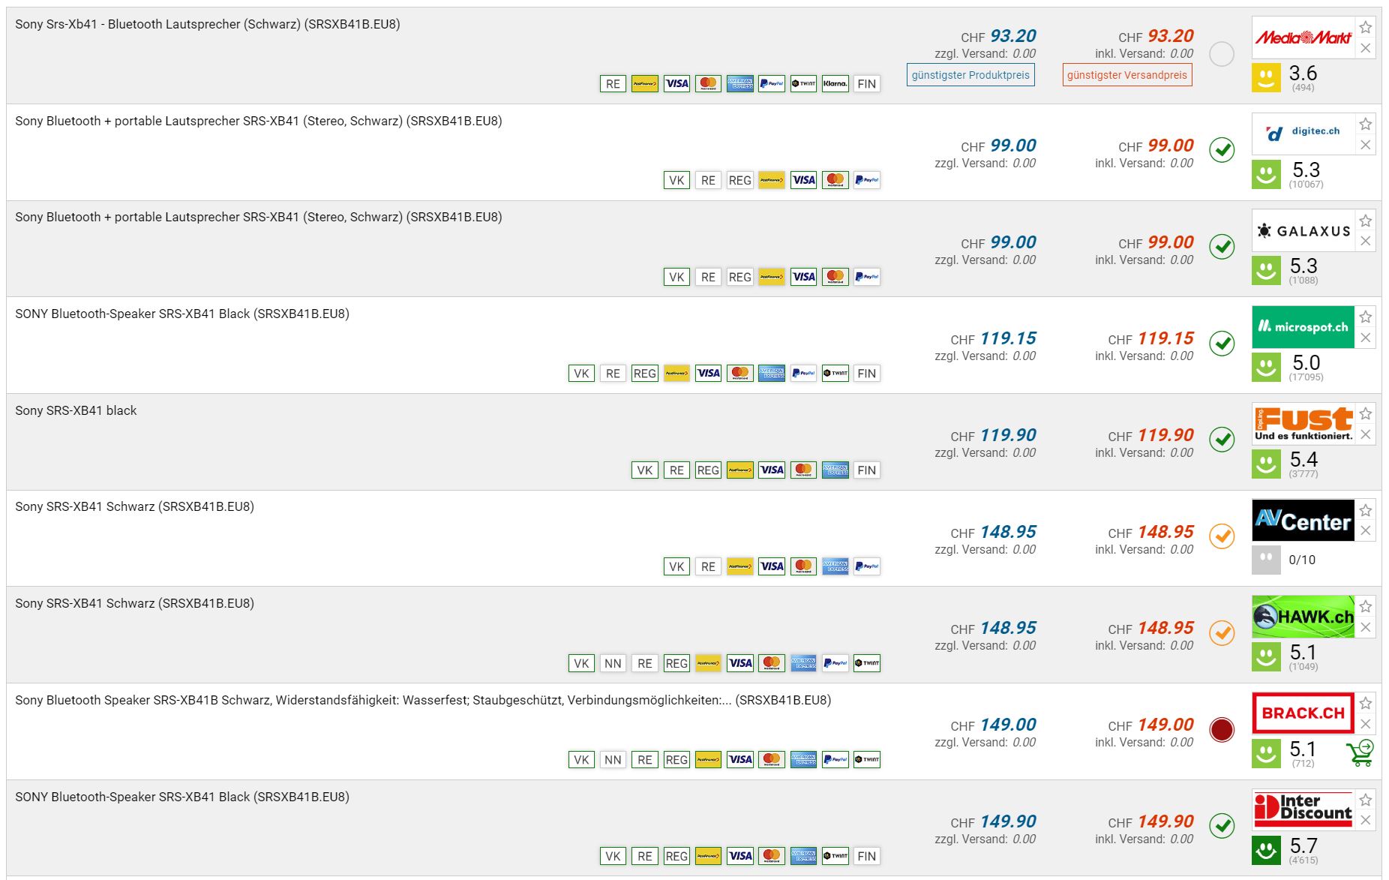Mark the Galaxus shop as favorite
Screen dimensions: 1389x880
(x=1366, y=221)
